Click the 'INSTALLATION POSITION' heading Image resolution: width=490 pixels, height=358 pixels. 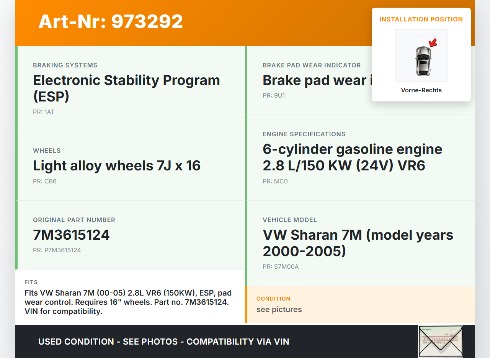click(x=421, y=19)
